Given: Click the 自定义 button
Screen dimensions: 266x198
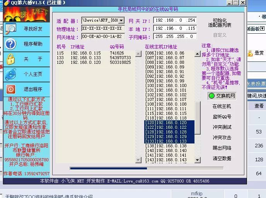Looking at the screenshot, I should tap(220, 35).
